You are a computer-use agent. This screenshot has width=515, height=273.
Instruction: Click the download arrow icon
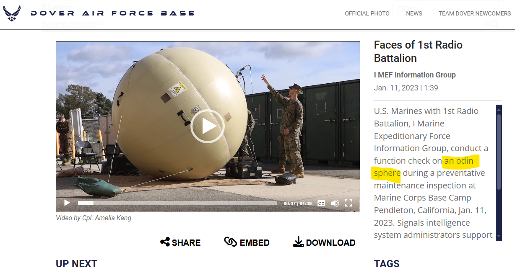[298, 242]
